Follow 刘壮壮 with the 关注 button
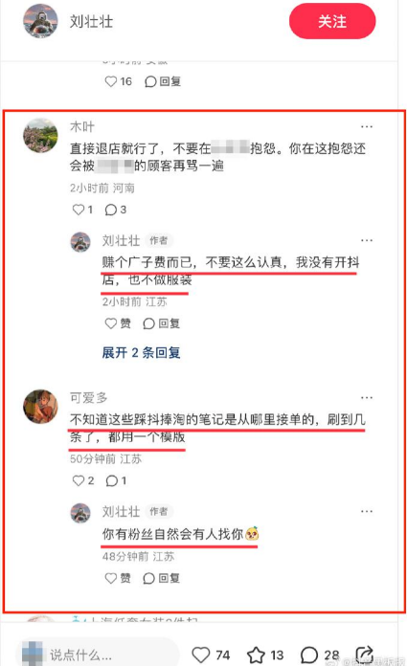The image size is (407, 666). (x=332, y=21)
